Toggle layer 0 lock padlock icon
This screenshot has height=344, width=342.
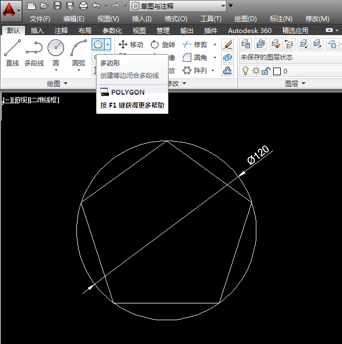tap(266, 71)
